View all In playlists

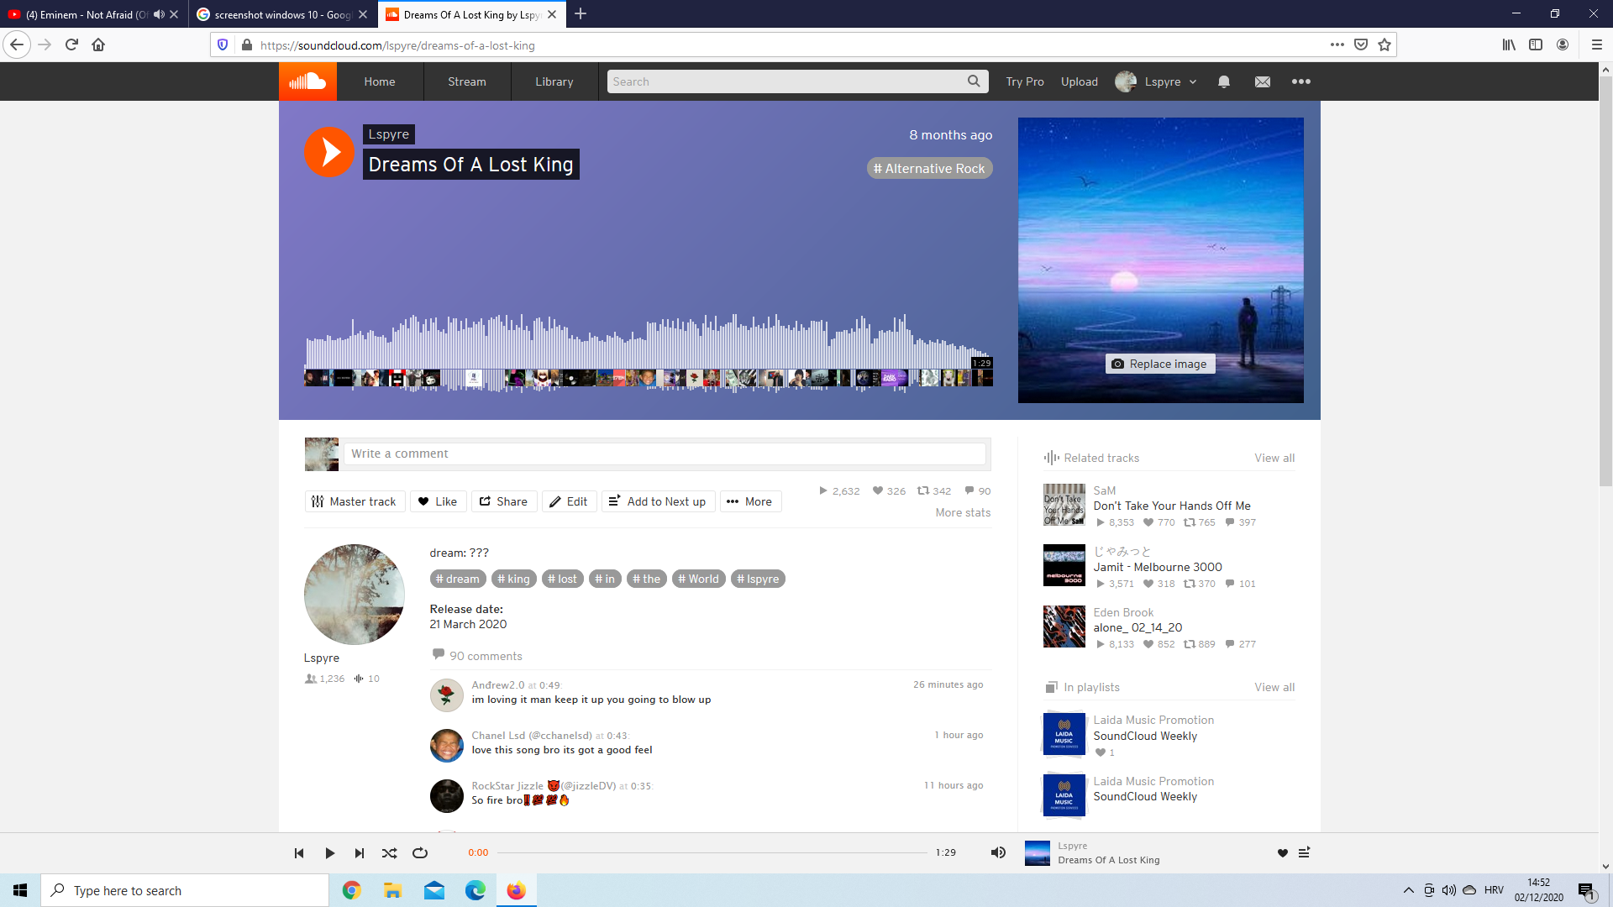[1274, 688]
